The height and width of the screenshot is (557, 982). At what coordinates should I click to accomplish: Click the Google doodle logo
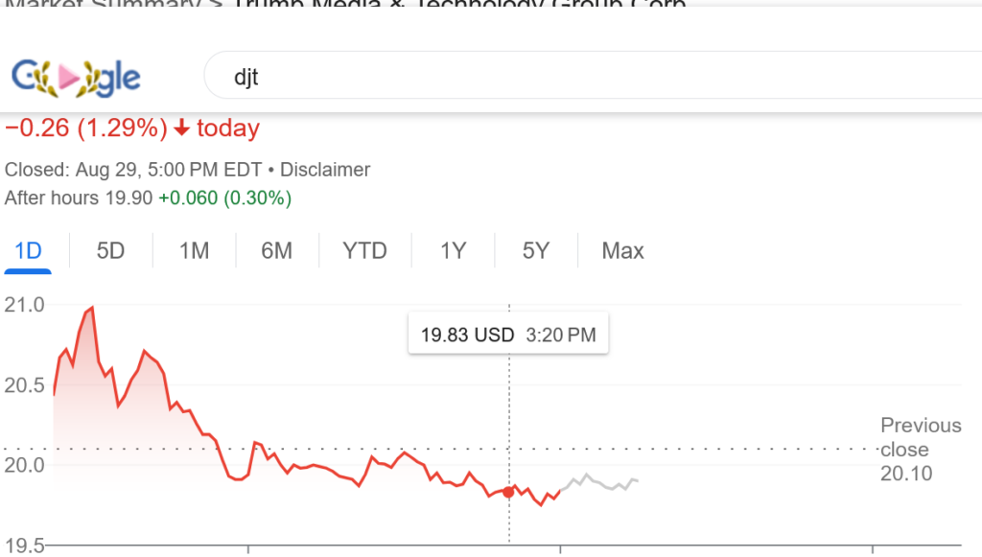[76, 78]
